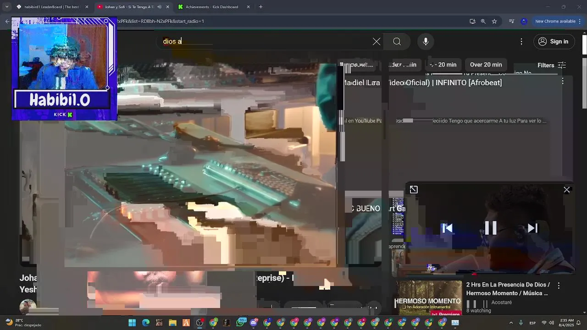Screen dimensions: 587x330
Task: Pause the miniplayer video
Action: [x=491, y=228]
